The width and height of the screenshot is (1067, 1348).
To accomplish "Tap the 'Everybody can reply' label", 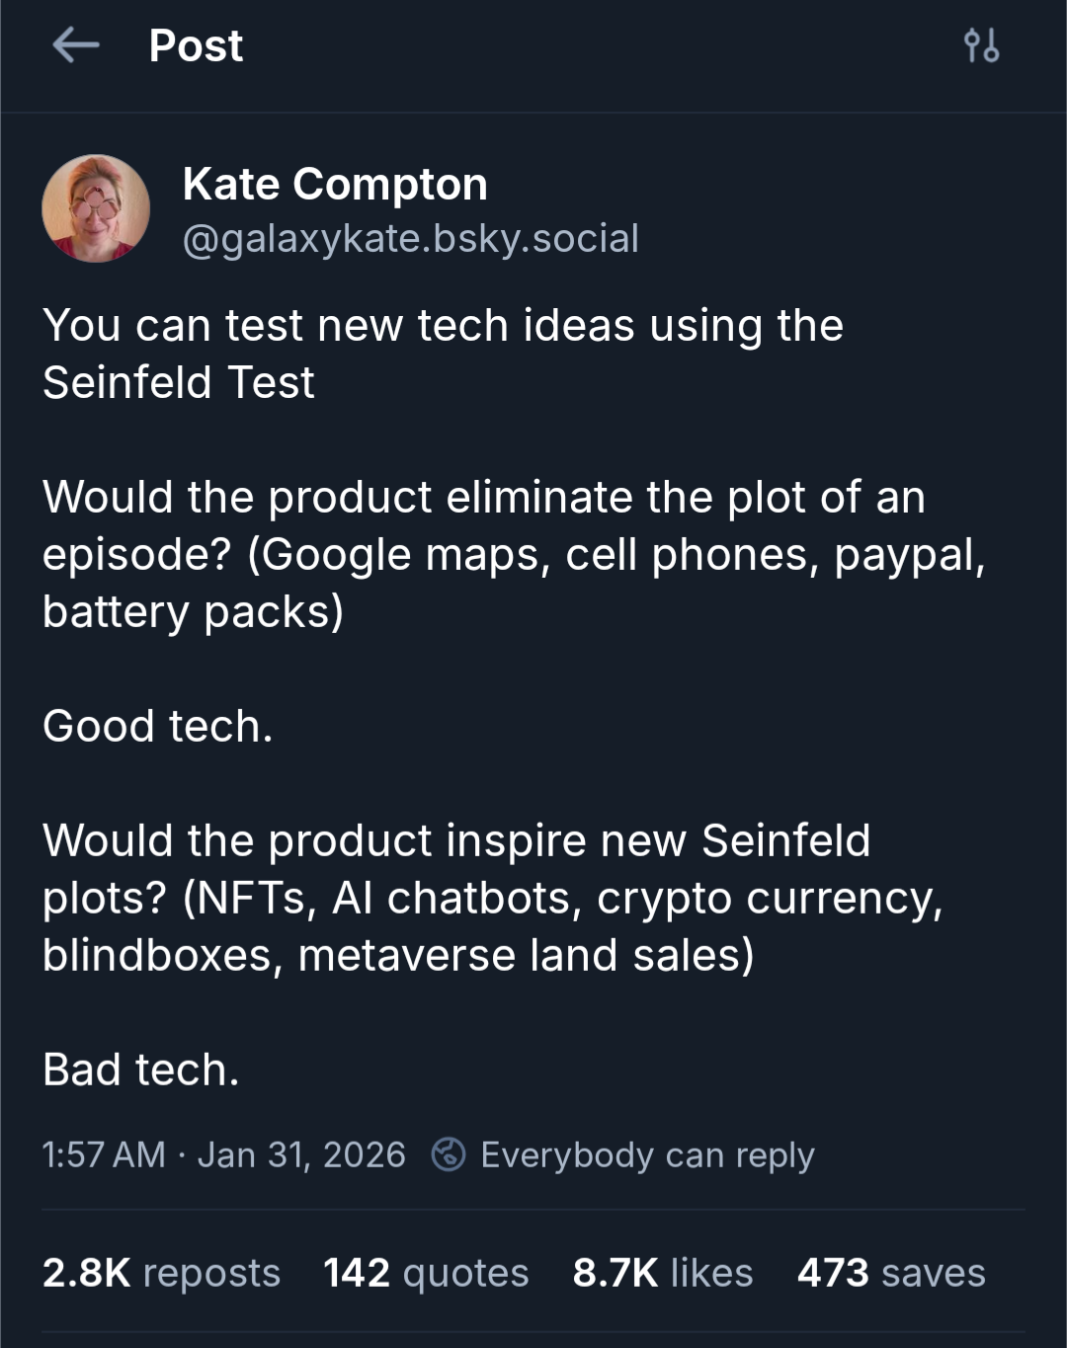I will click(647, 1154).
